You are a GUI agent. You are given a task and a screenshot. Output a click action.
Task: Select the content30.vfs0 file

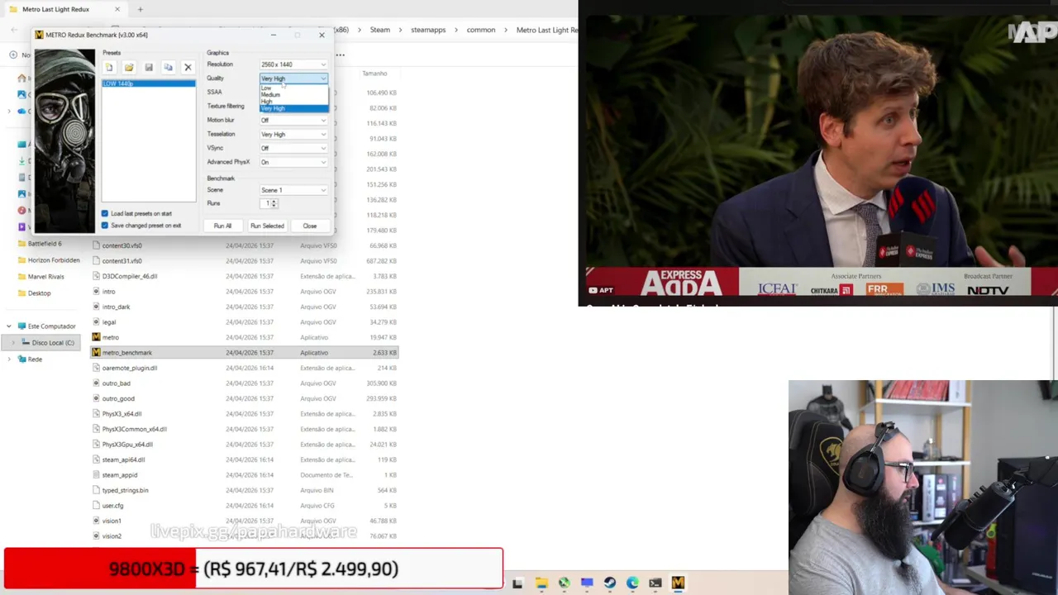tap(122, 245)
